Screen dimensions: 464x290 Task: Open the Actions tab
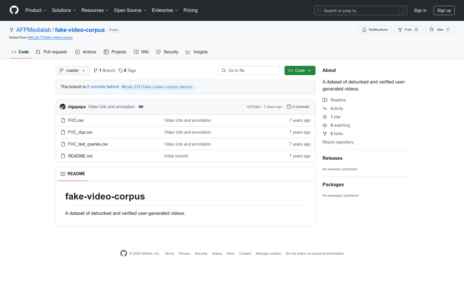click(x=86, y=52)
